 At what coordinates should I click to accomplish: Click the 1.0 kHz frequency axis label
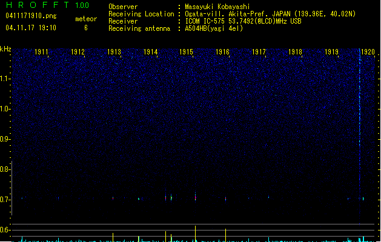point(5,109)
